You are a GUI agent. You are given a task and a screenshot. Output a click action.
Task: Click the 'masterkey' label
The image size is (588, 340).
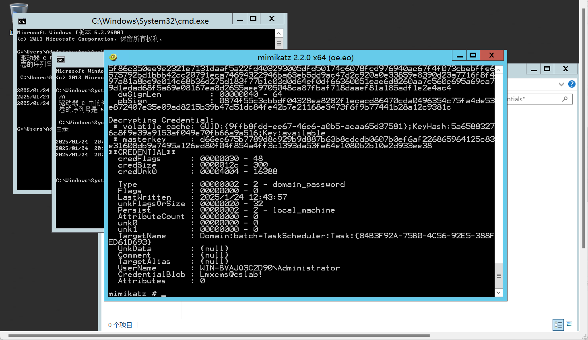tap(144, 139)
